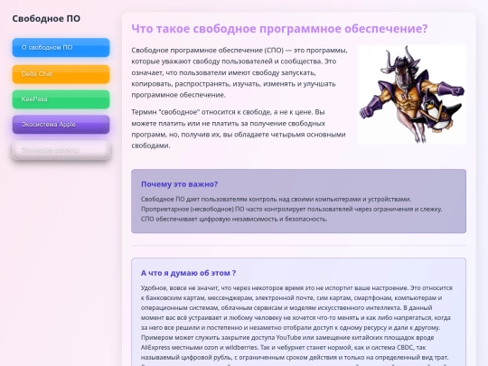Screen dimensions: 488x366
Task: Click the «Свободное ПО» sidebar title
Action: (46, 19)
